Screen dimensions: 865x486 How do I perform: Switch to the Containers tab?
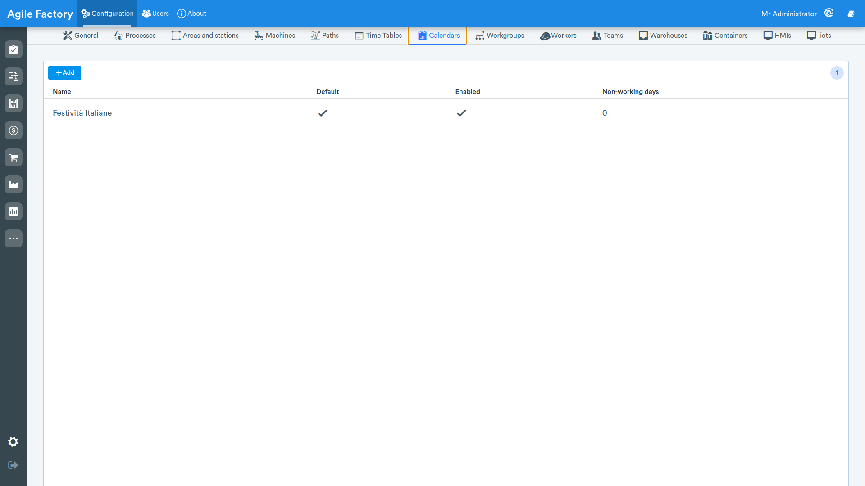[x=725, y=36]
